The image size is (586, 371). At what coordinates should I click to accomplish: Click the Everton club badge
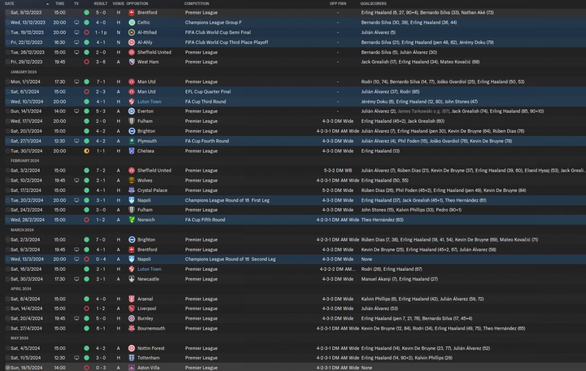[x=131, y=111]
